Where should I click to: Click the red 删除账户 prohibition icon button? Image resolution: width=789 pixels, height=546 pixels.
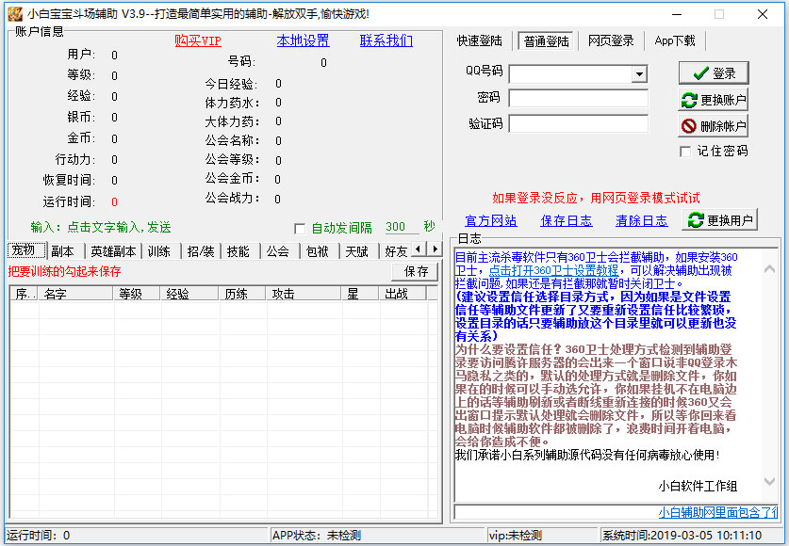point(713,126)
